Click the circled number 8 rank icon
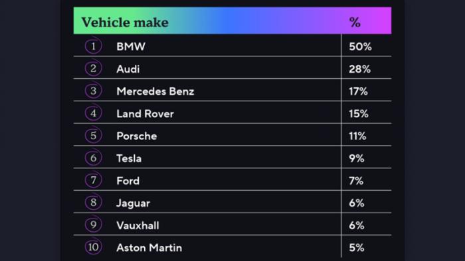Image resolution: width=465 pixels, height=261 pixels. (94, 203)
